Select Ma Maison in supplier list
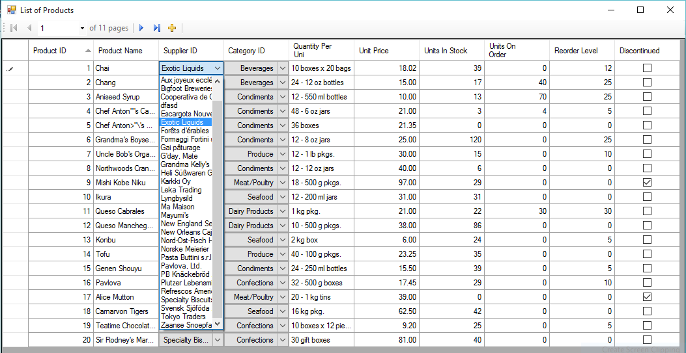 coord(186,206)
